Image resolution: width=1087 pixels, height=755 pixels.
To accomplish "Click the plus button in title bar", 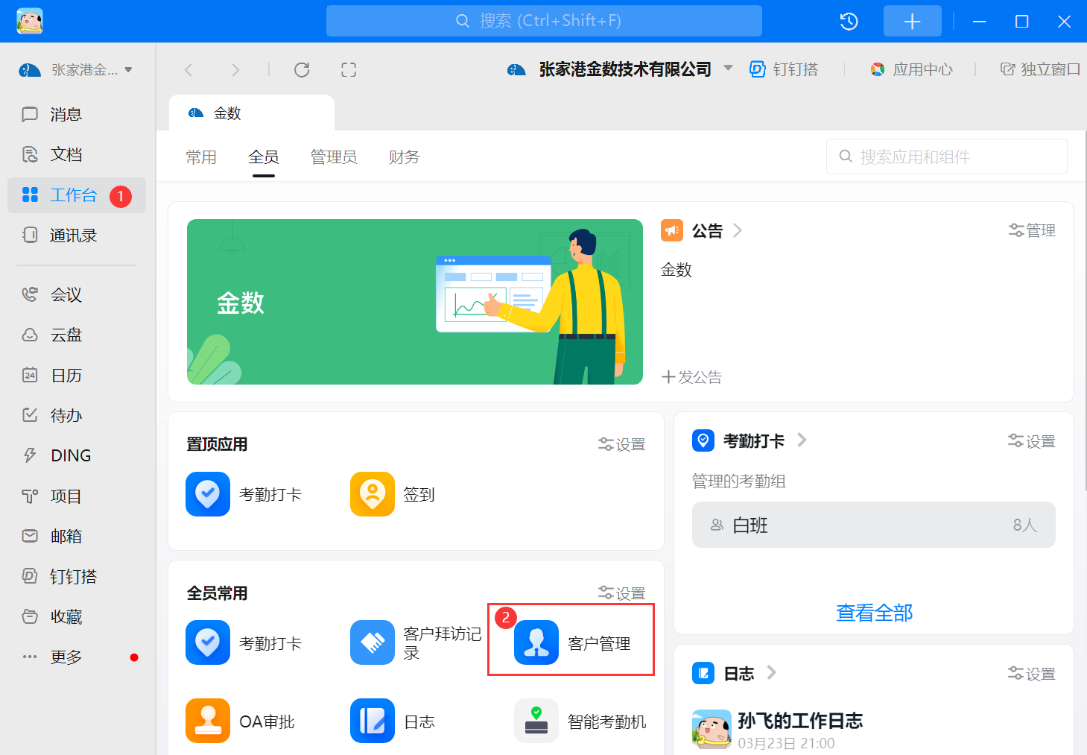I will 912,22.
